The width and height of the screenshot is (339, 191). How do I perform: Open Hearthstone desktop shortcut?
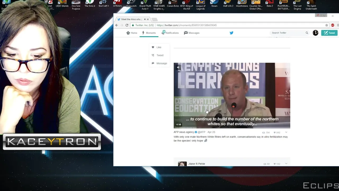[x=242, y=4]
